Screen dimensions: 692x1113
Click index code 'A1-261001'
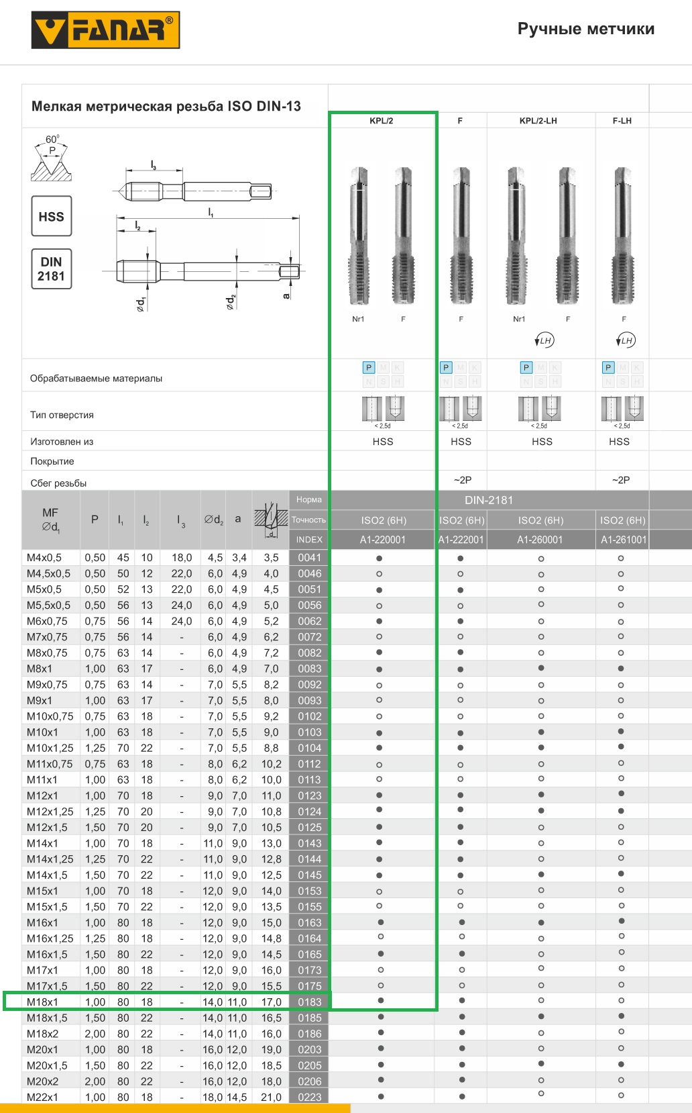[x=624, y=540]
